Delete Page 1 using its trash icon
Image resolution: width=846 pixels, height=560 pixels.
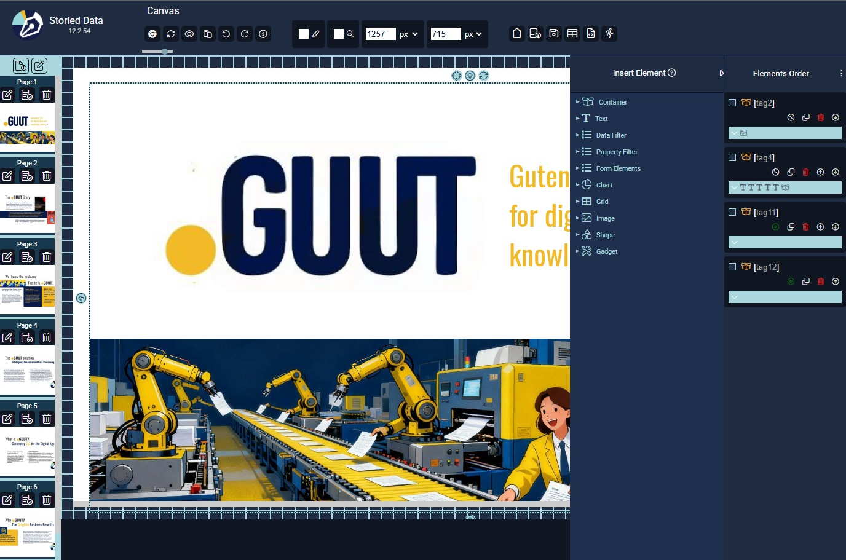click(47, 95)
